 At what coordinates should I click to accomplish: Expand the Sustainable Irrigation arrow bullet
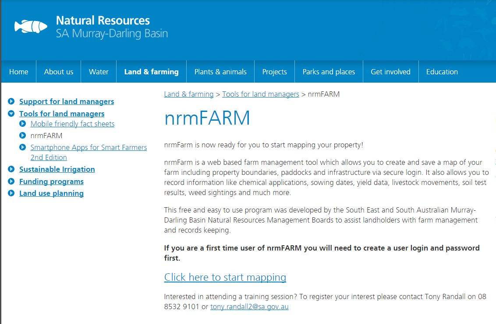point(11,169)
